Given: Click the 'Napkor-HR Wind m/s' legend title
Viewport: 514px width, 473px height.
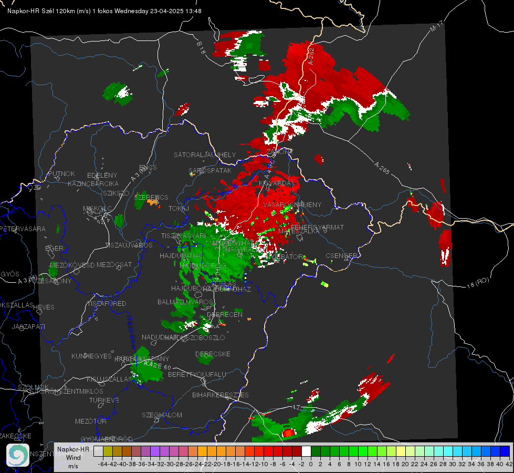Looking at the screenshot, I should coord(73,457).
